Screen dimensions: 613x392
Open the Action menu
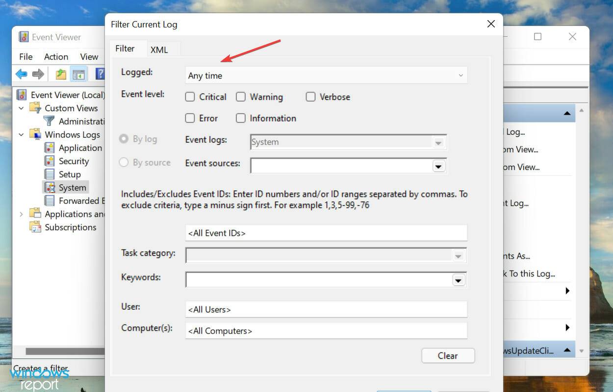pyautogui.click(x=56, y=56)
